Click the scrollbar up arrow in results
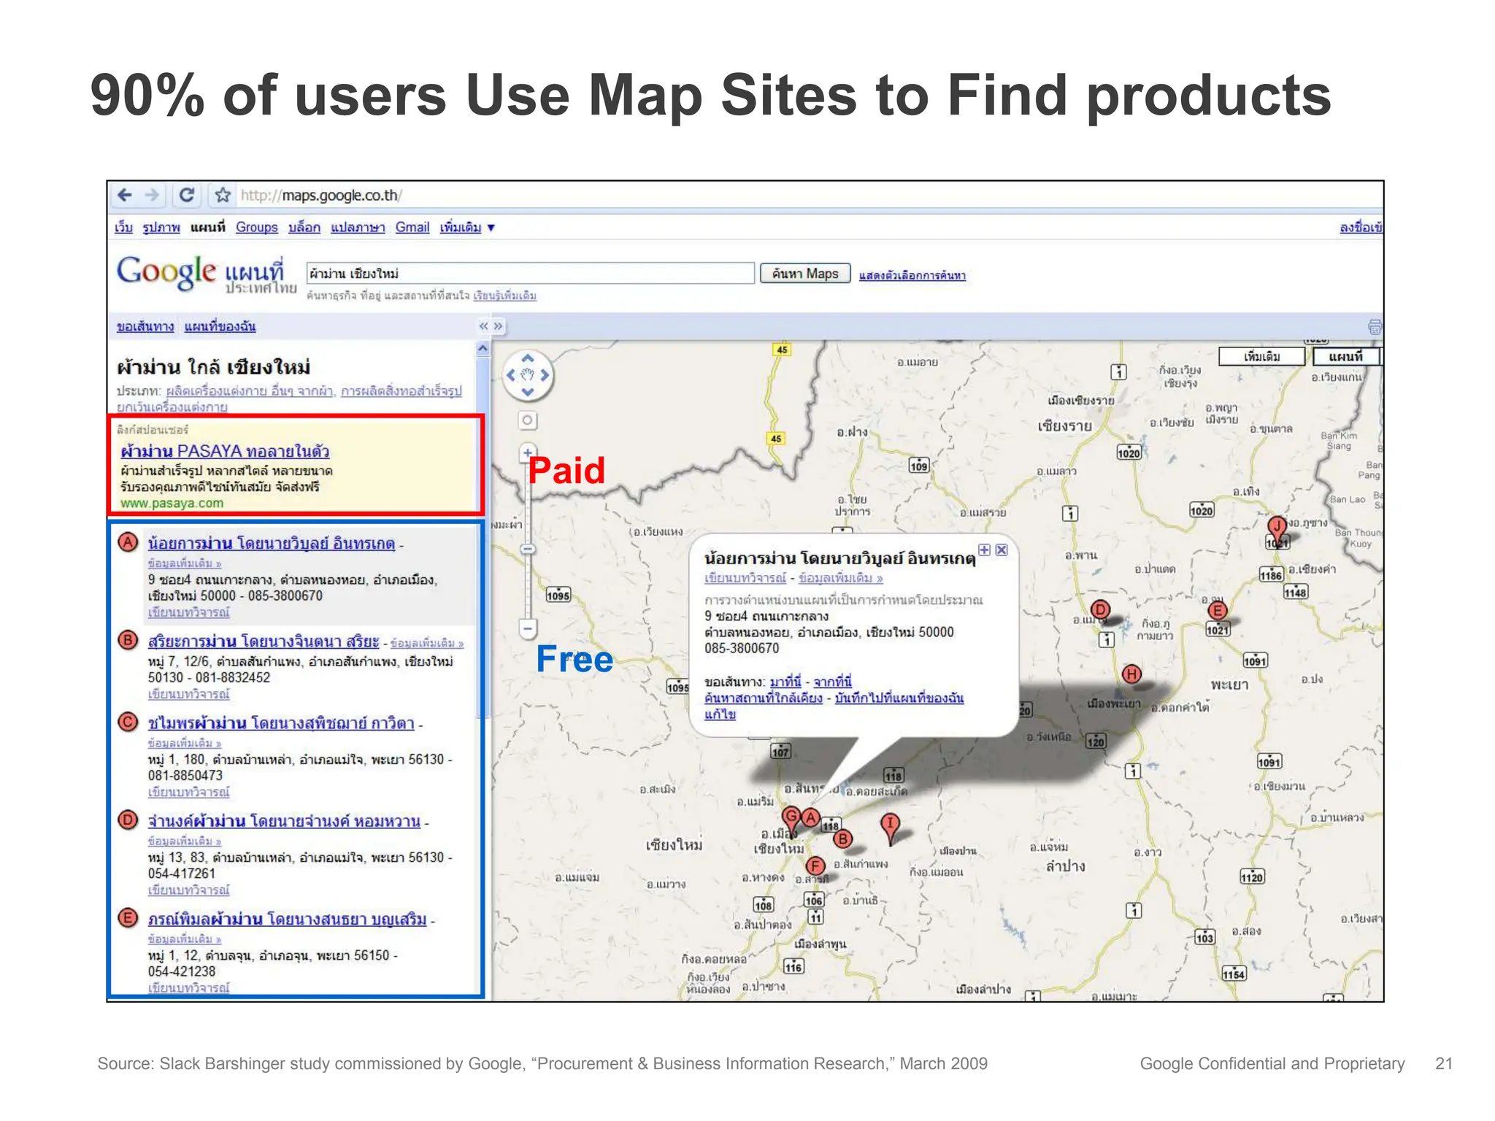 coord(483,350)
